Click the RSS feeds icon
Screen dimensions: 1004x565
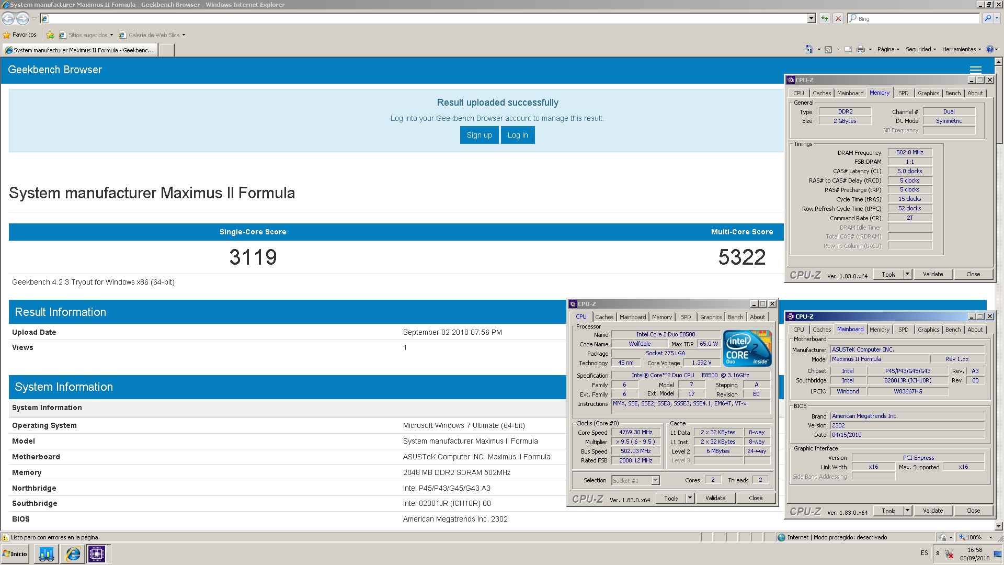tap(828, 49)
